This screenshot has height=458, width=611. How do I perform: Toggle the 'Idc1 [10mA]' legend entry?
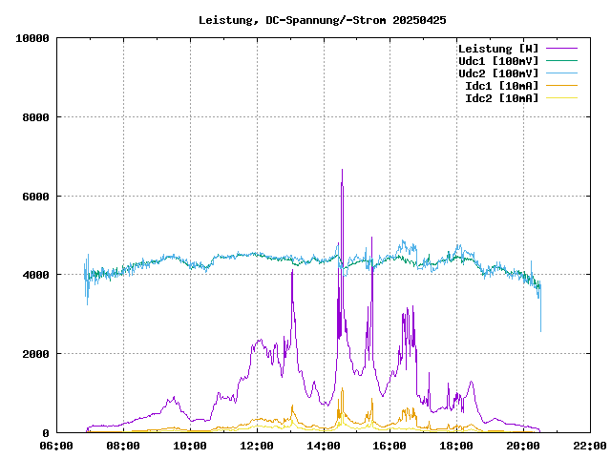coord(501,86)
